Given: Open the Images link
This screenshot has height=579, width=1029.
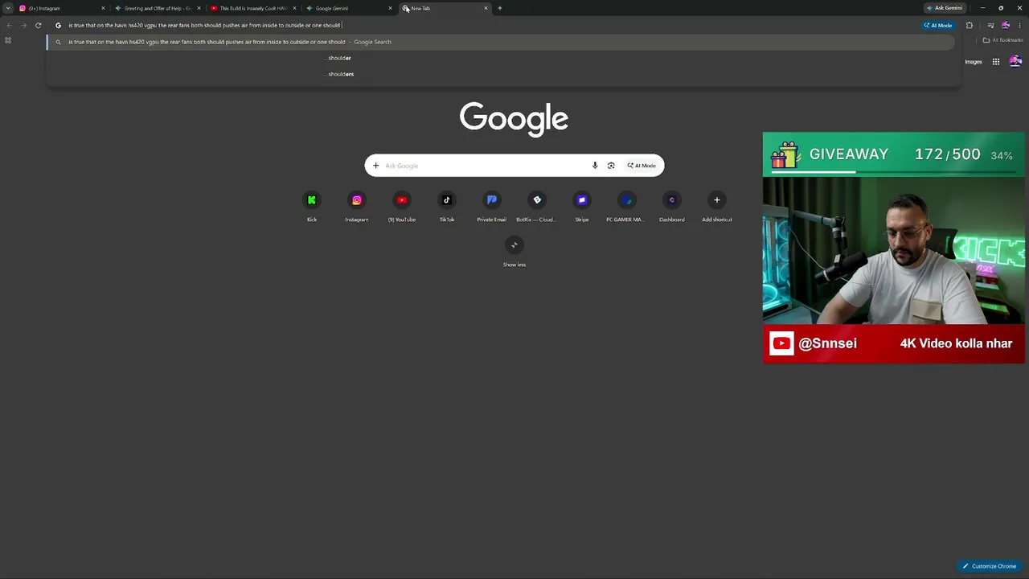Looking at the screenshot, I should pyautogui.click(x=974, y=62).
